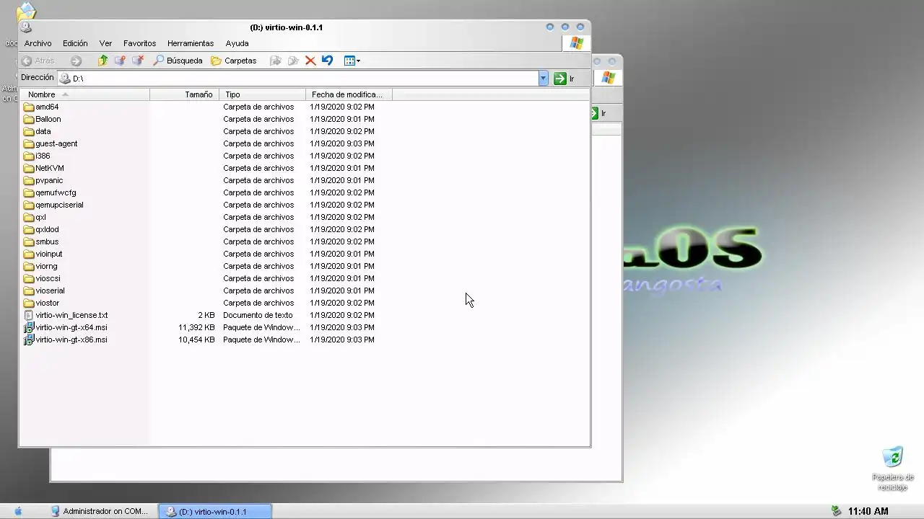The height and width of the screenshot is (519, 924).
Task: Select the viorng folder icon
Action: point(29,266)
